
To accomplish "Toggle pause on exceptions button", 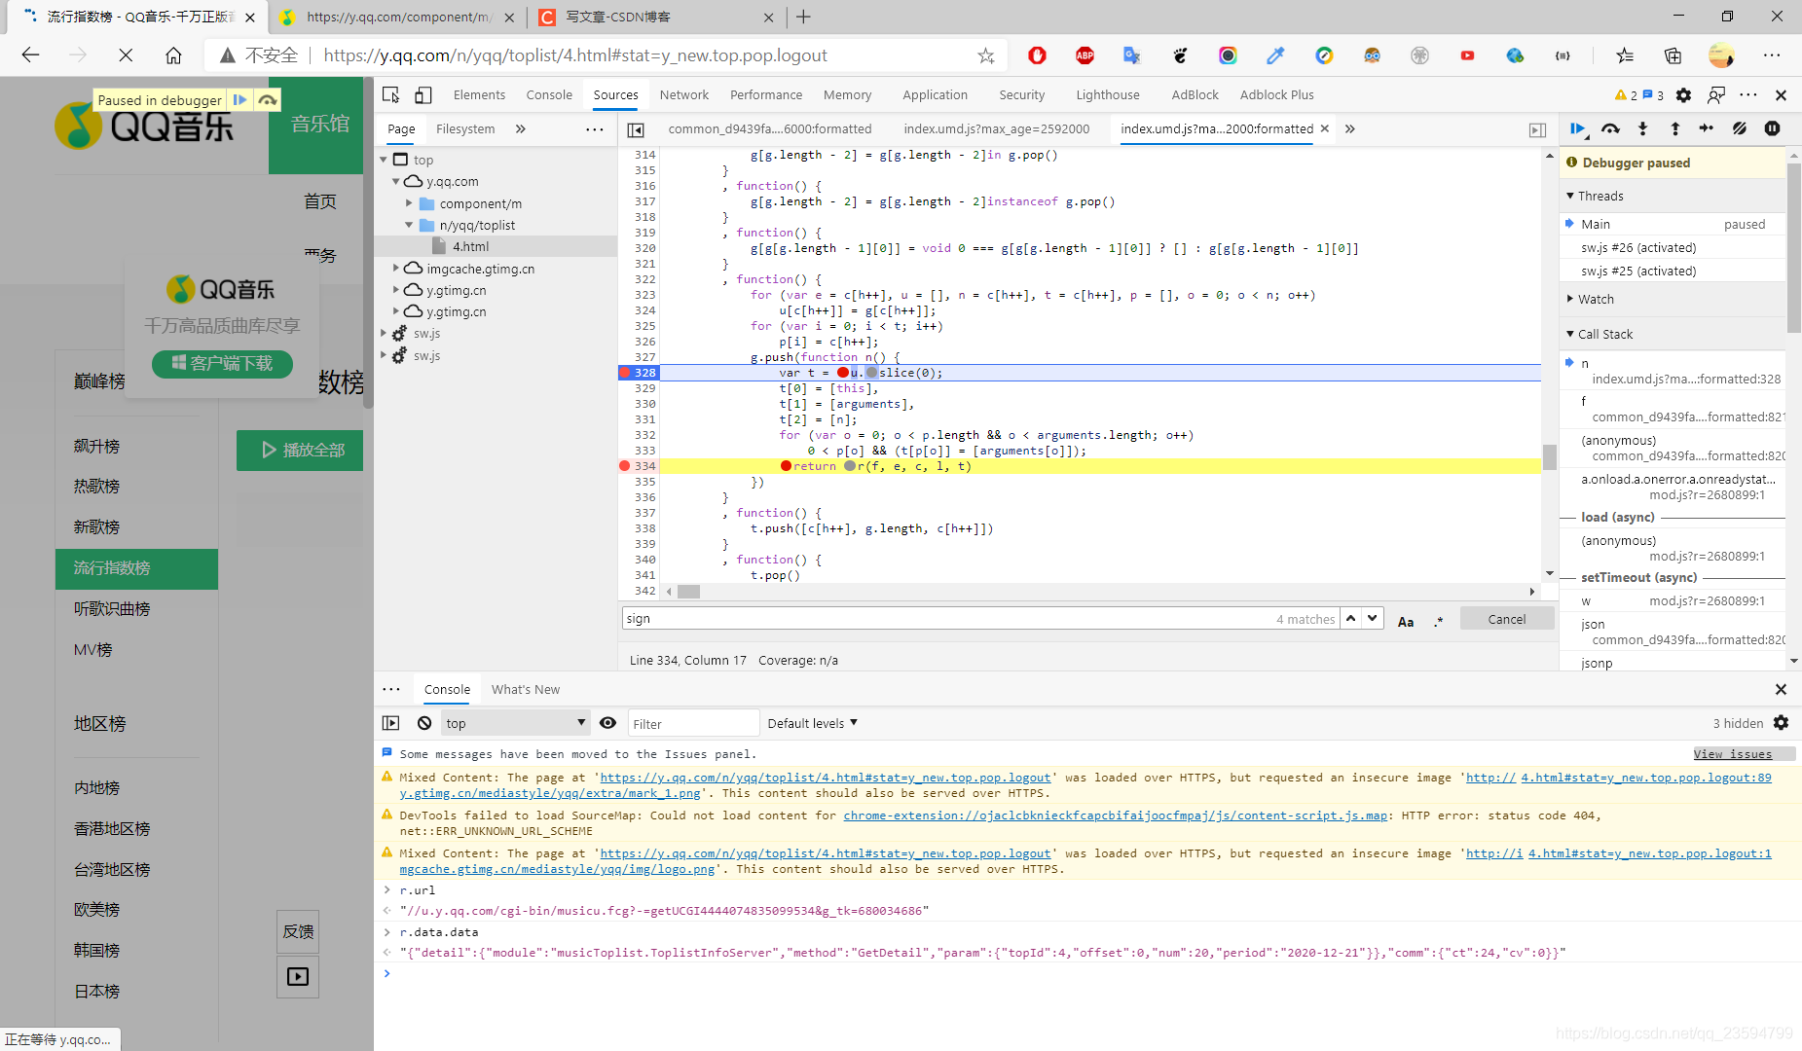I will coord(1772,128).
